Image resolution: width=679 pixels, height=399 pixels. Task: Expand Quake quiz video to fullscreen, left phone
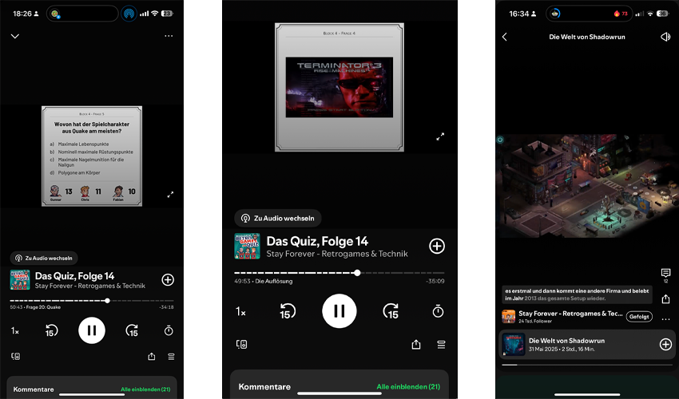point(171,195)
